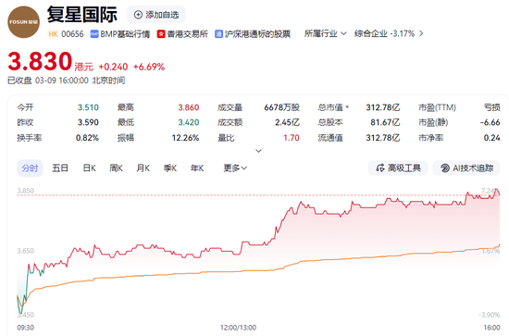
Task: Switch to the 周K chart tab
Action: tap(116, 168)
